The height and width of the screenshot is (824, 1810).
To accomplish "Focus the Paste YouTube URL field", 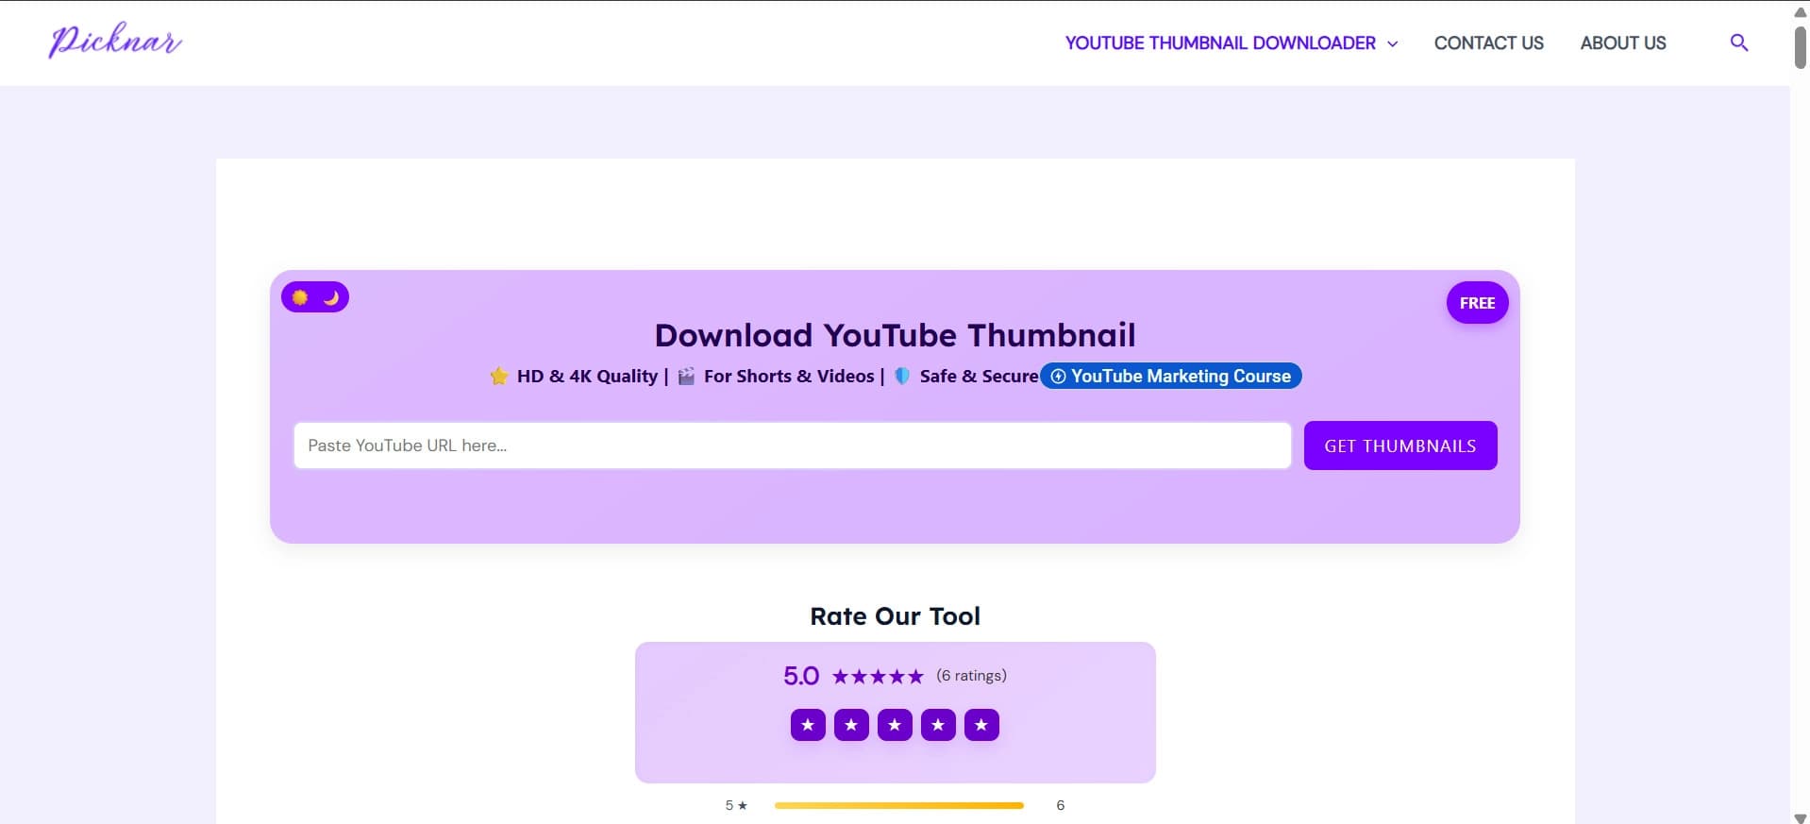I will [792, 446].
